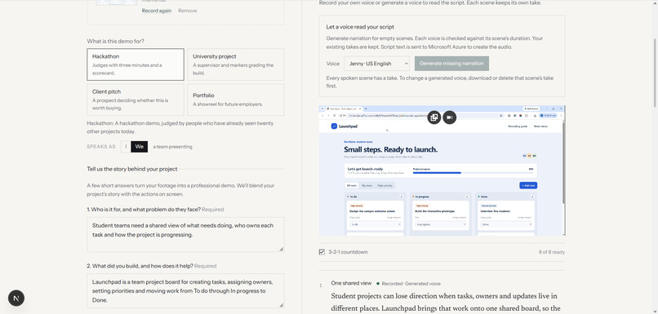This screenshot has height=314, width=658.
Task: Click the "8 of 8 ready" status text
Action: pos(551,252)
